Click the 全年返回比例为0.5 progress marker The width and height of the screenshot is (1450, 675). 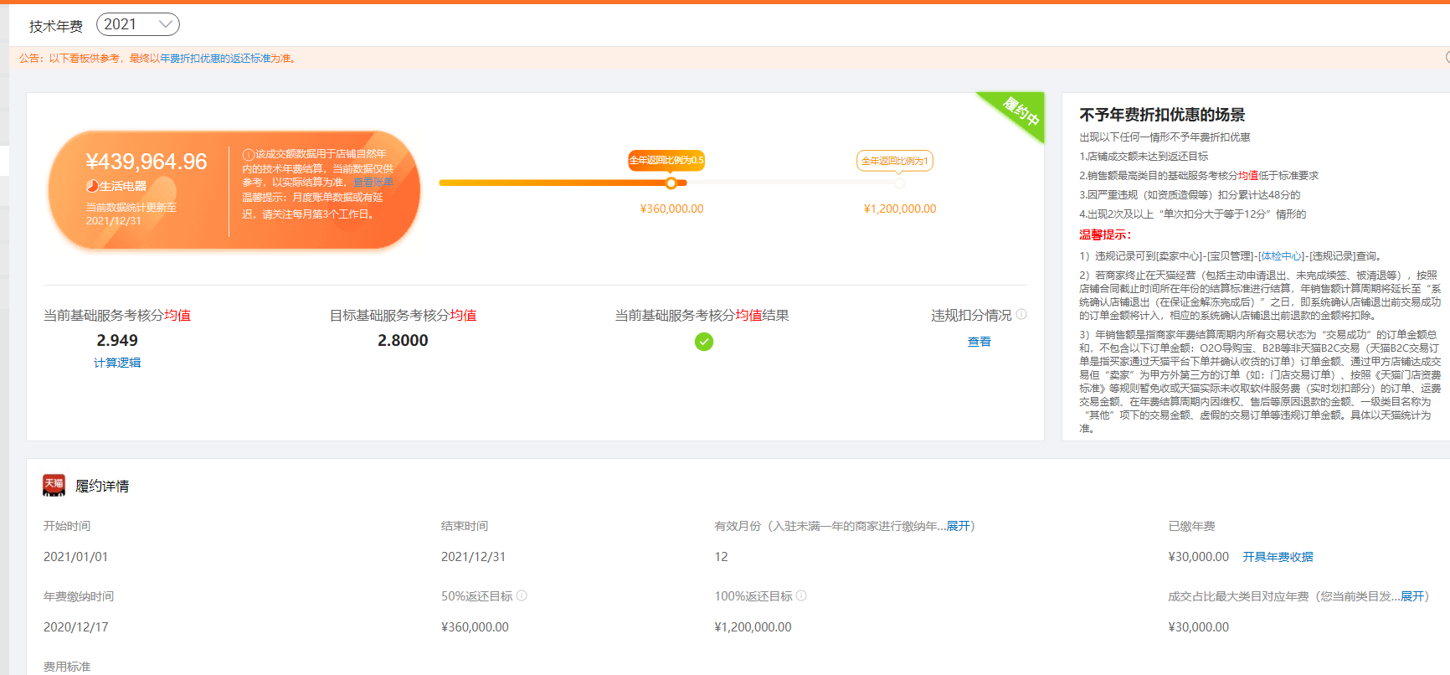tap(671, 183)
